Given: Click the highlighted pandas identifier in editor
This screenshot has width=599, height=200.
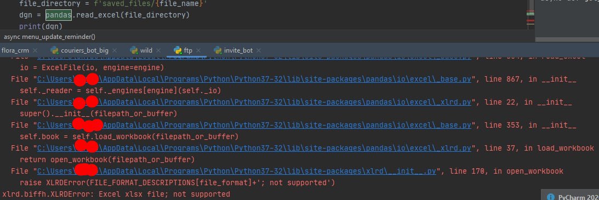Looking at the screenshot, I should (59, 15).
